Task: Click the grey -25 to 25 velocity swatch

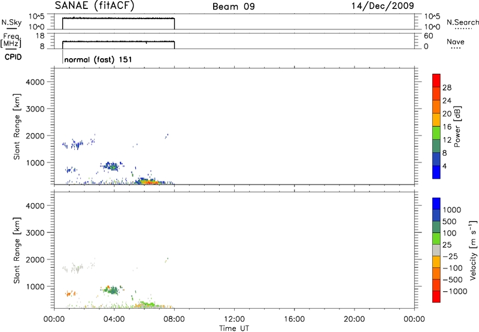Action: coord(436,250)
